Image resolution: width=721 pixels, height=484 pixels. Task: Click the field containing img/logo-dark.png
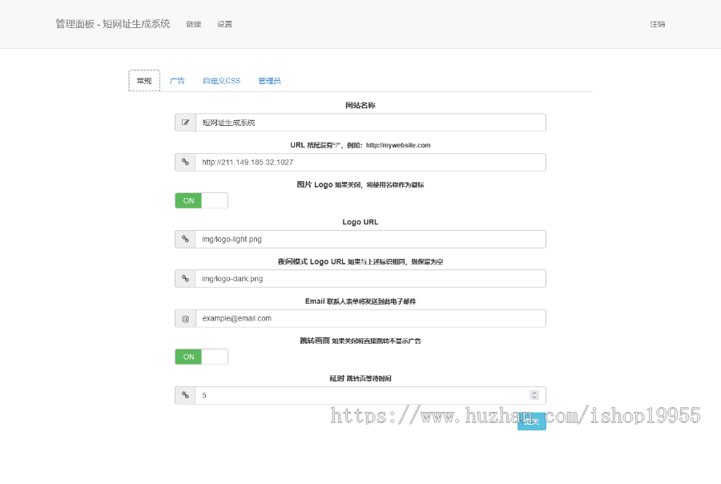[371, 279]
